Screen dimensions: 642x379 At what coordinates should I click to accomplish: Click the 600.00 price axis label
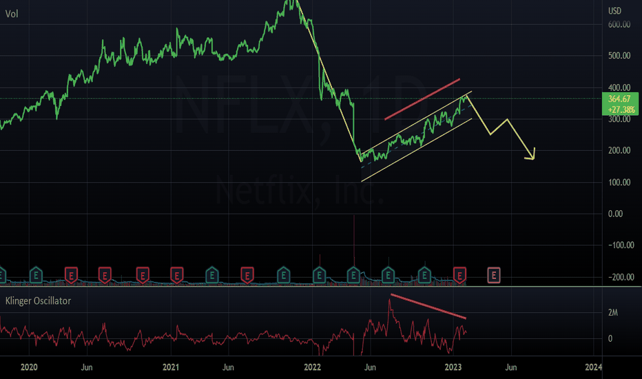coord(619,25)
